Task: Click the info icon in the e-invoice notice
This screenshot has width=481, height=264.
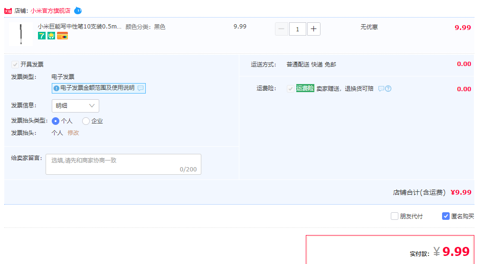Action: [56, 88]
